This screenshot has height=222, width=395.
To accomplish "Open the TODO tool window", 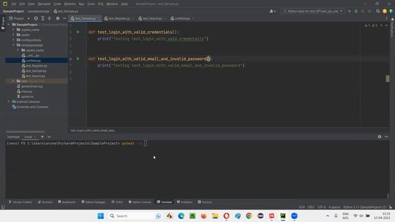I will pos(117,202).
